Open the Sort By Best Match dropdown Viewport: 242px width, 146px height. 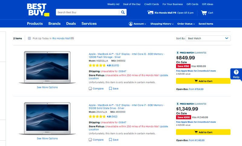pos(208,38)
